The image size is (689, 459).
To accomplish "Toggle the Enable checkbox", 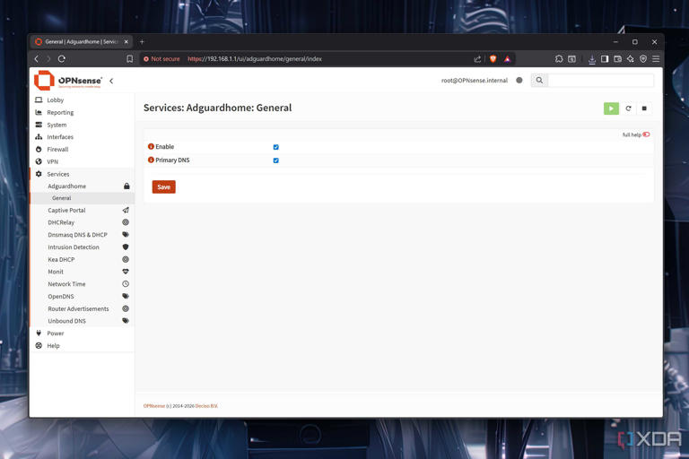I will click(x=275, y=147).
